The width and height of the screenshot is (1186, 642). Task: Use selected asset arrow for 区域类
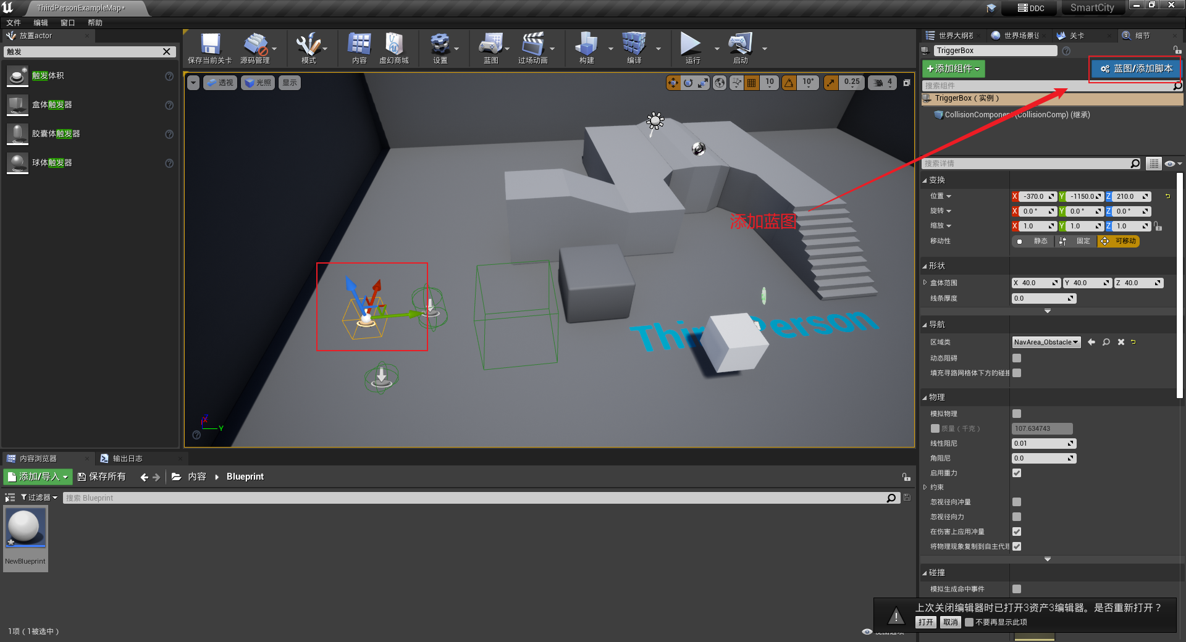(x=1091, y=342)
